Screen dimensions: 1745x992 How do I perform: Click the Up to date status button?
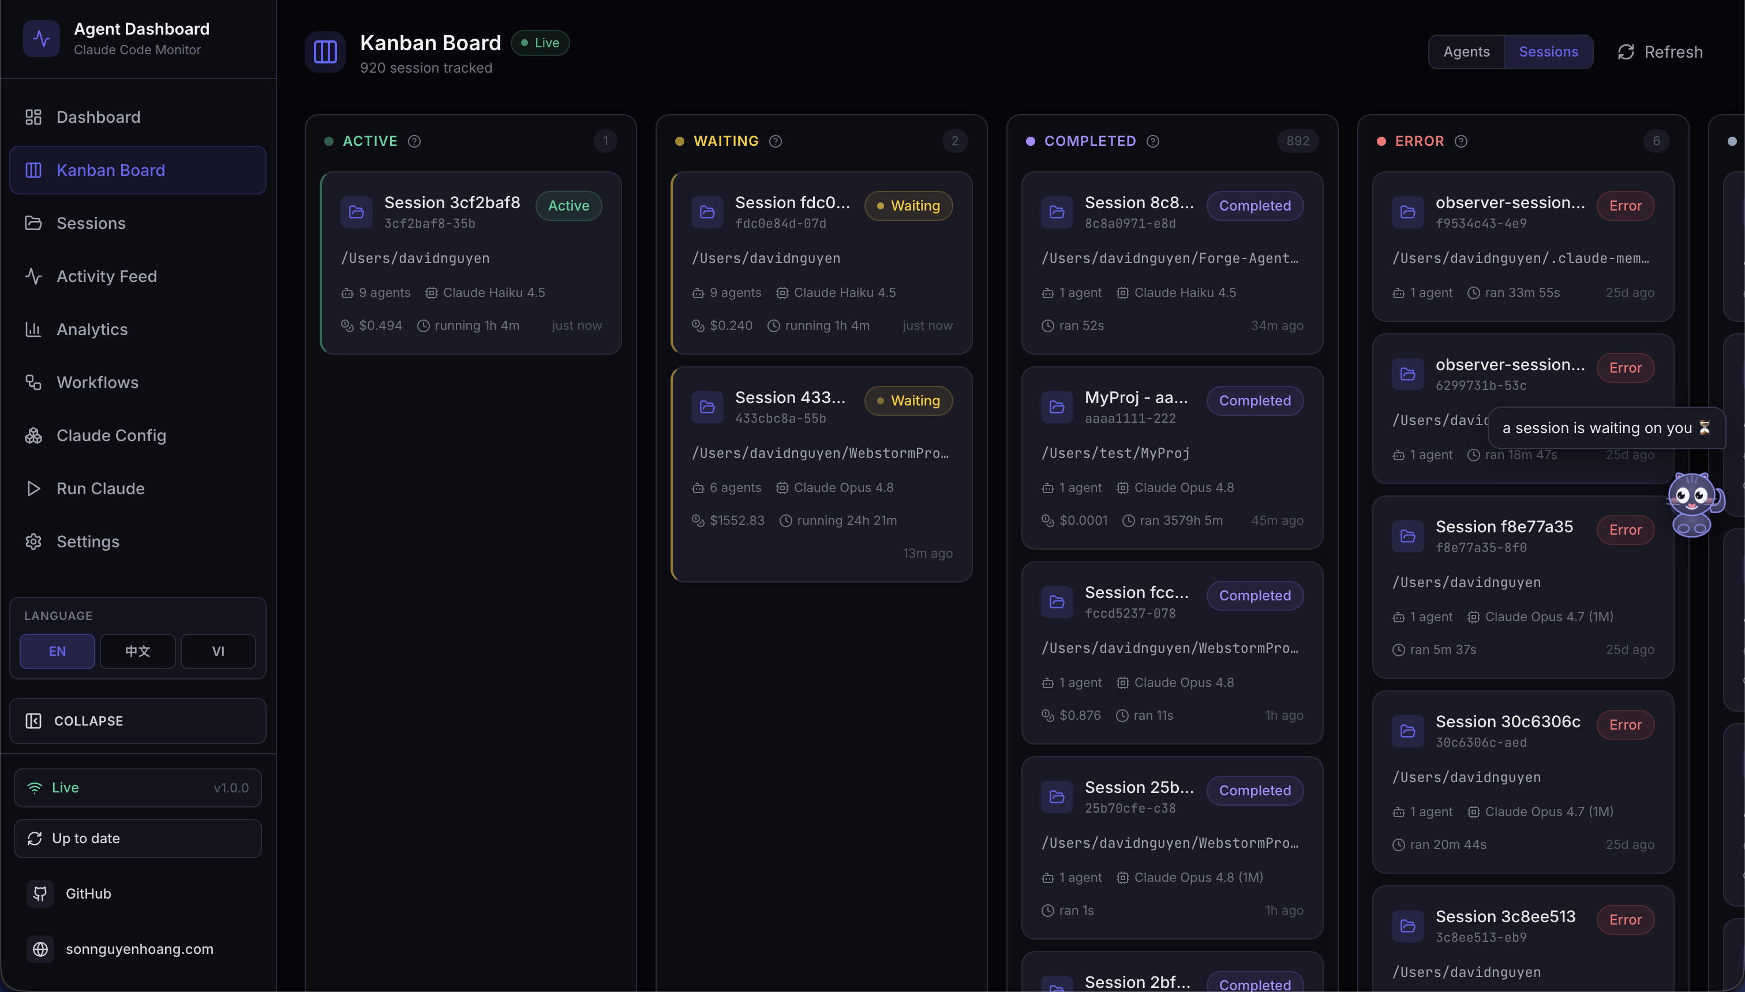click(x=138, y=839)
